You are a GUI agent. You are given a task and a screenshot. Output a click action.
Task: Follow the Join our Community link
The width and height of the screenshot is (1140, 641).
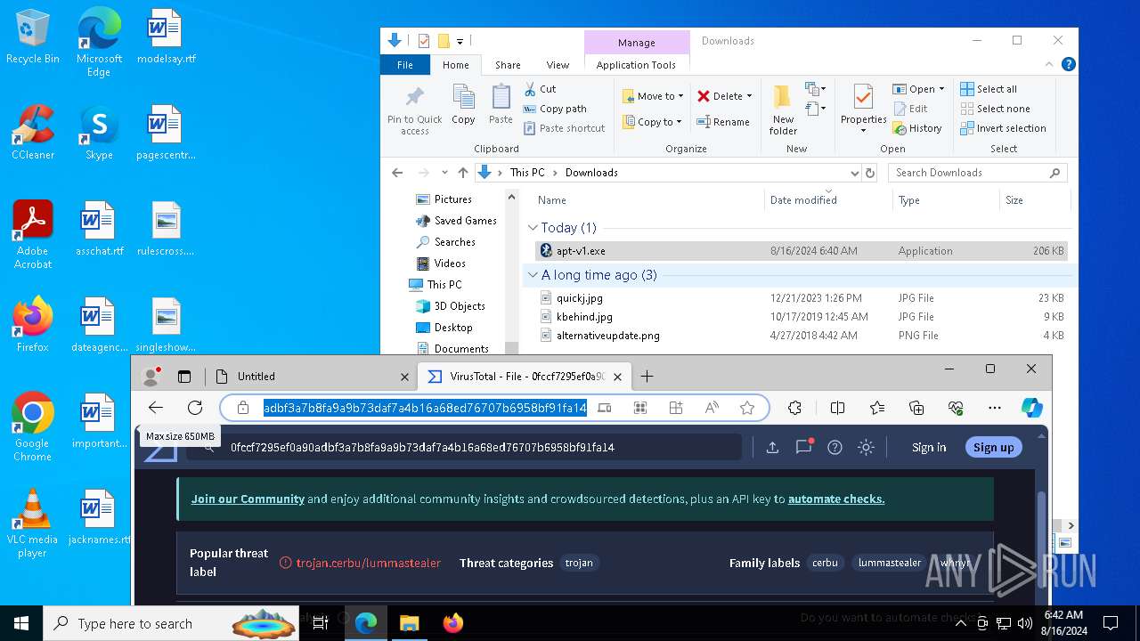pos(248,499)
